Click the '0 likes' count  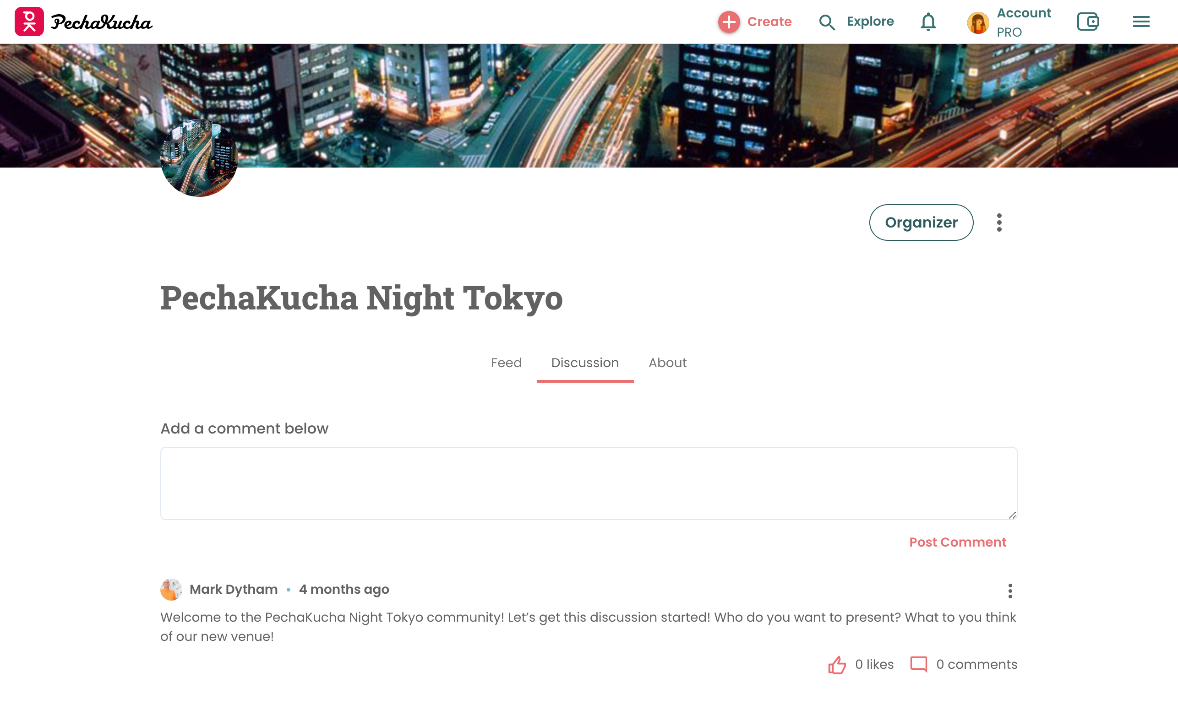point(874,664)
